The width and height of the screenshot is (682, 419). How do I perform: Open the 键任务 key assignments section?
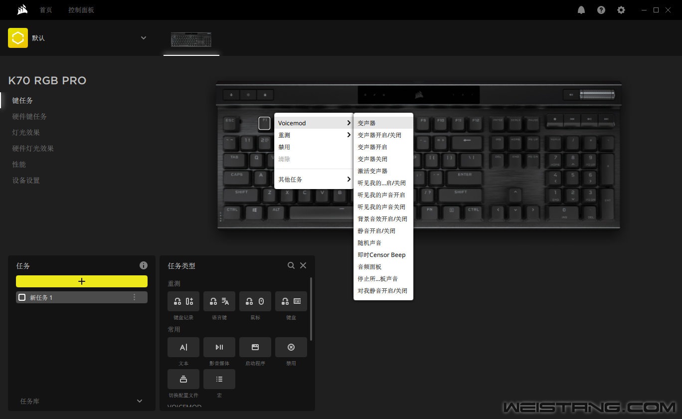pyautogui.click(x=22, y=100)
